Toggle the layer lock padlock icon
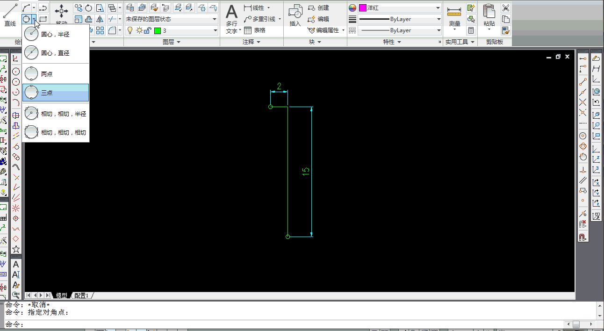The height and width of the screenshot is (331, 604). (147, 30)
